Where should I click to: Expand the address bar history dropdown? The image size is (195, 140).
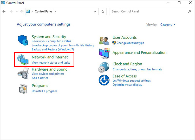click(x=95, y=12)
